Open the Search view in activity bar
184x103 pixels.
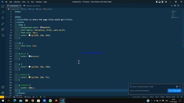tap(3, 12)
